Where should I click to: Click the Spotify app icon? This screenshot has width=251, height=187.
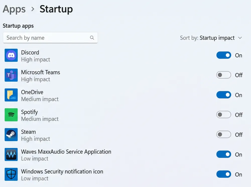coord(11,115)
